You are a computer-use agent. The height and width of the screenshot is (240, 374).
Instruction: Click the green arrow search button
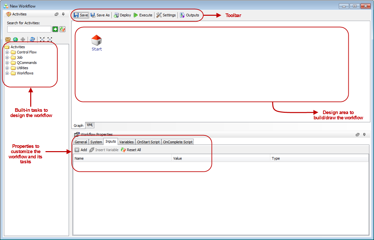55,29
